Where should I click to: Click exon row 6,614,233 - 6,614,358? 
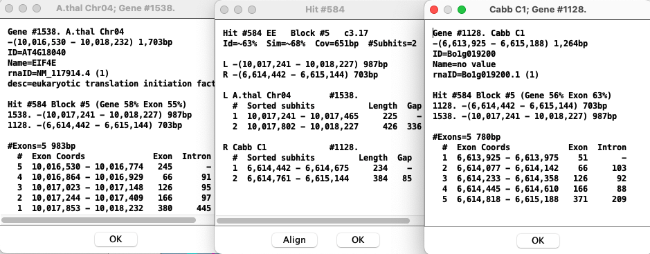(534, 178)
